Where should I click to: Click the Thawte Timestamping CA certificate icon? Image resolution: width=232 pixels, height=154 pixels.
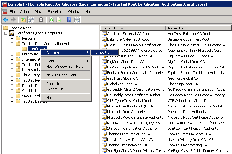click(x=104, y=145)
